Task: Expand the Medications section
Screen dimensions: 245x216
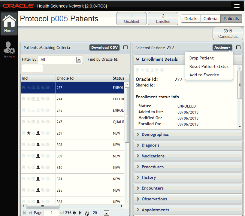Action: point(138,156)
